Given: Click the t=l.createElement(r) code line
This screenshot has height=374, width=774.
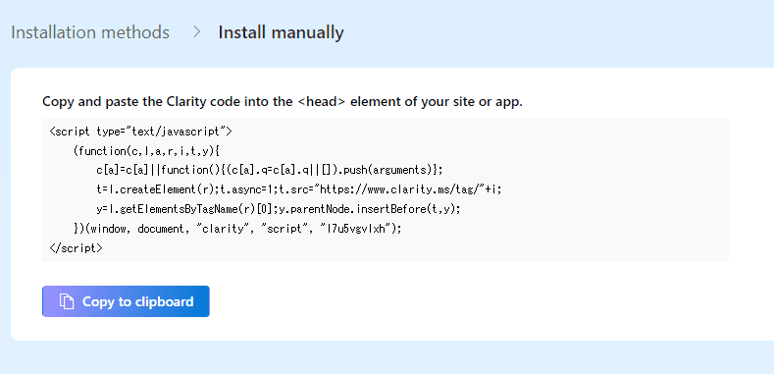Looking at the screenshot, I should [299, 189].
